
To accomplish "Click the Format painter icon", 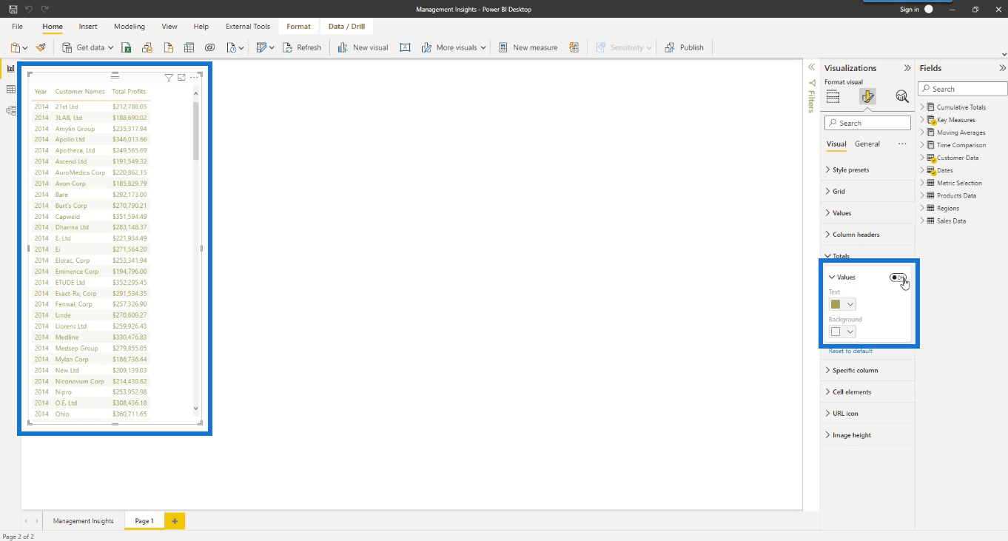I will (41, 47).
